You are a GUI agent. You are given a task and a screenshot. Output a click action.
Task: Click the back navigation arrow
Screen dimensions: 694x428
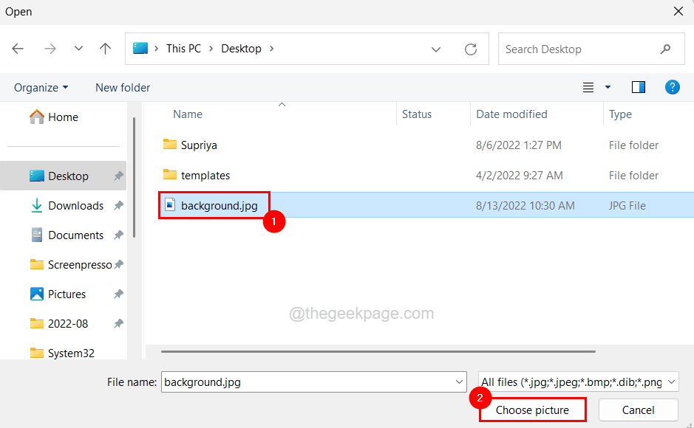18,49
